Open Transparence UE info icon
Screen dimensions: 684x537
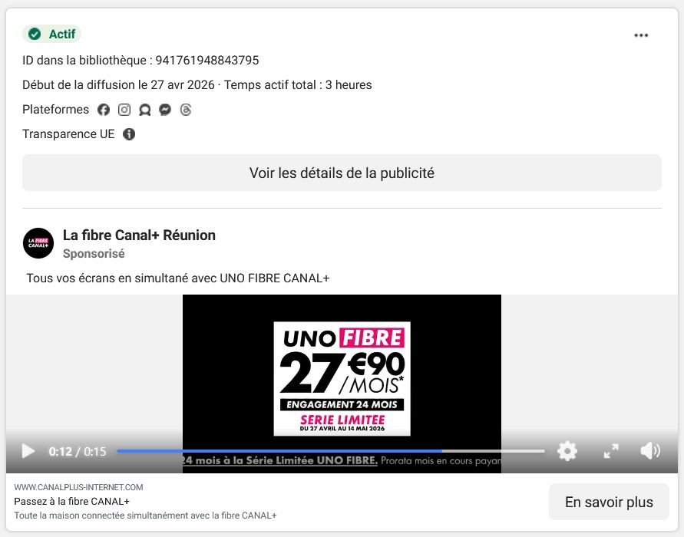[129, 134]
